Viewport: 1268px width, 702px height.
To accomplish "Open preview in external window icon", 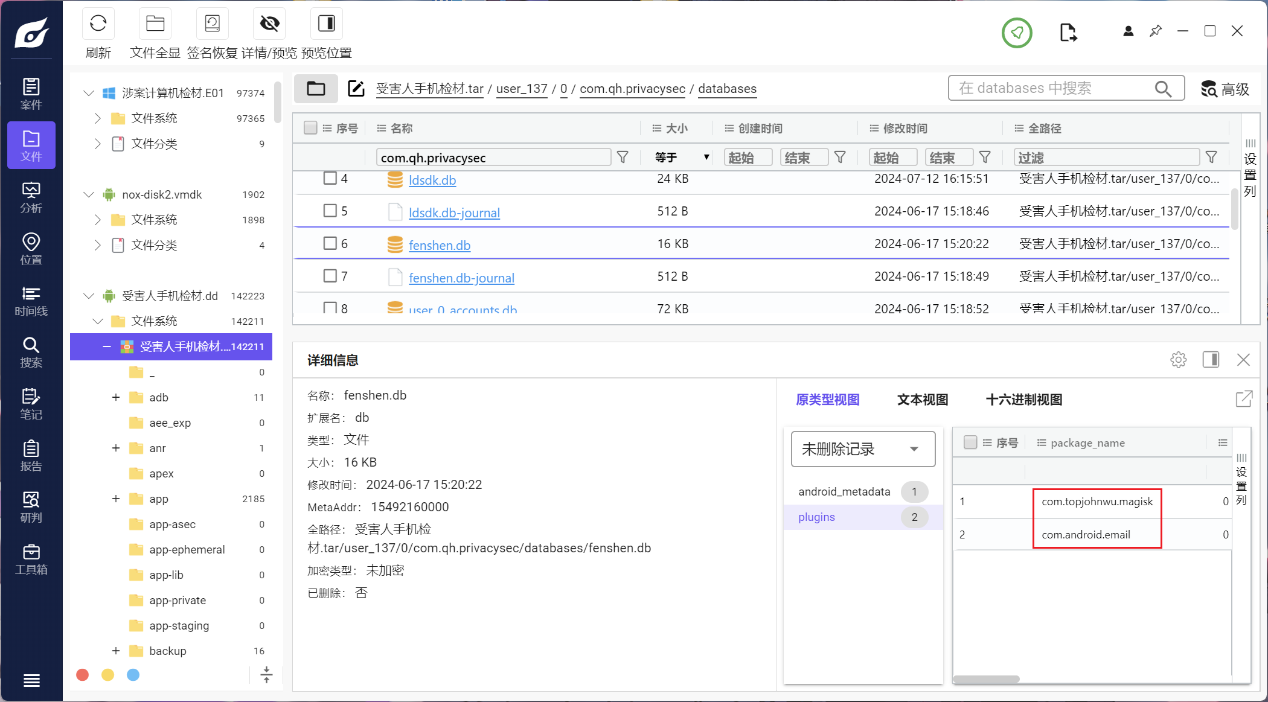I will 1244,399.
